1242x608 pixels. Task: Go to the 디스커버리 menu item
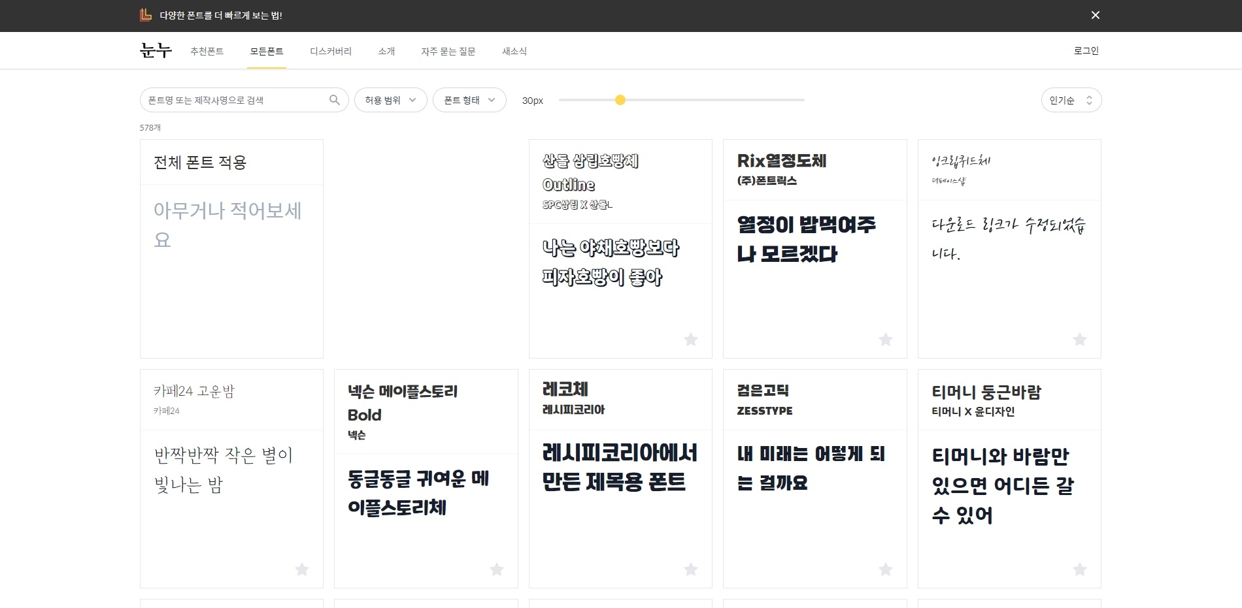[x=331, y=51]
